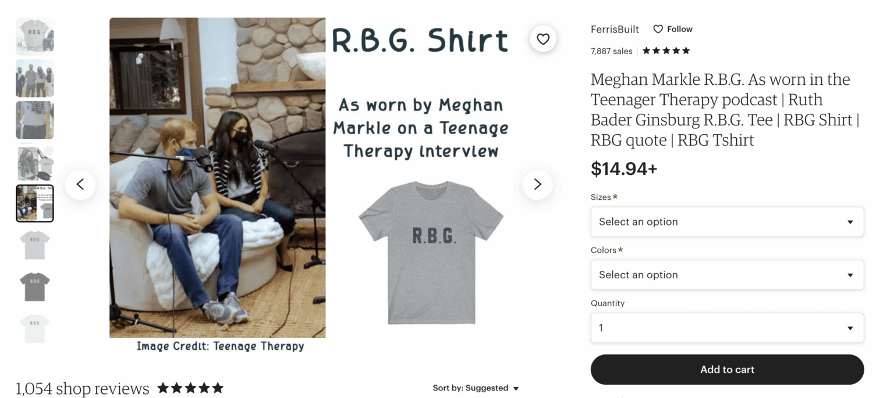This screenshot has height=398, width=894.
Task: Open the Sizes selection dropdown
Action: pyautogui.click(x=726, y=222)
